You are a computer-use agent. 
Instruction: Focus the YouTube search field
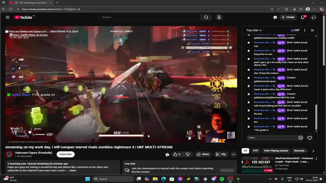tap(149, 17)
